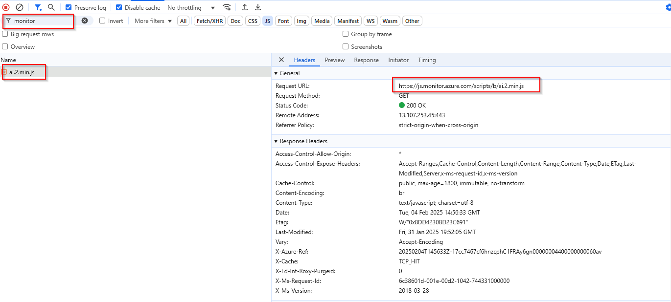Viewport: 671px width, 302px height.
Task: Select the All filter type
Action: 184,21
